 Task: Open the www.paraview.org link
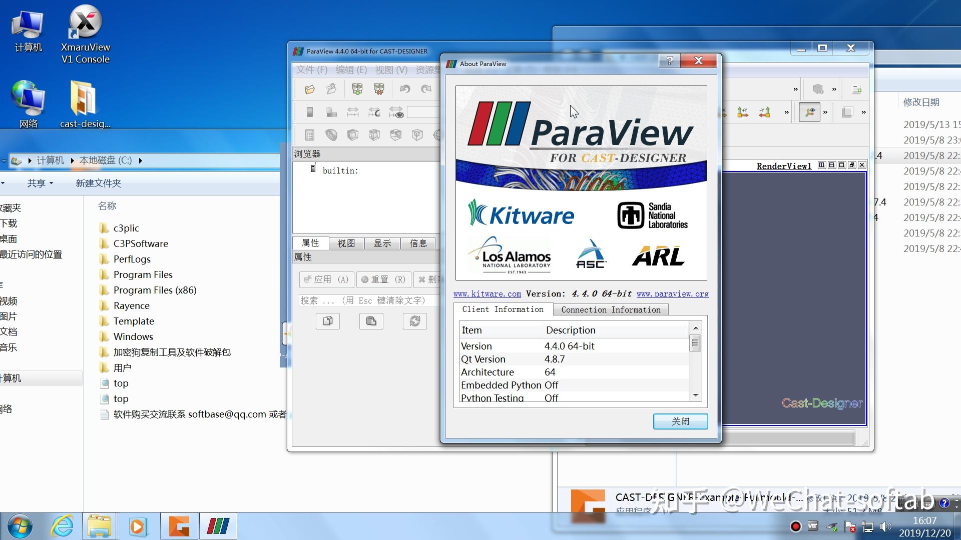(672, 294)
